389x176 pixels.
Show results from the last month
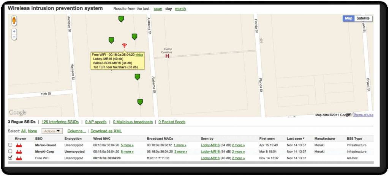tap(180, 9)
